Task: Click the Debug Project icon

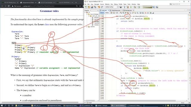Action: click(x=135, y=7)
